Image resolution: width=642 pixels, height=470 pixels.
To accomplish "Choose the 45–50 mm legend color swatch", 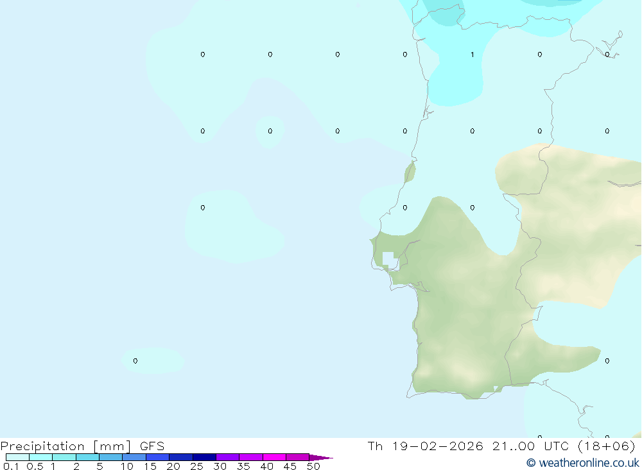I will coord(298,457).
